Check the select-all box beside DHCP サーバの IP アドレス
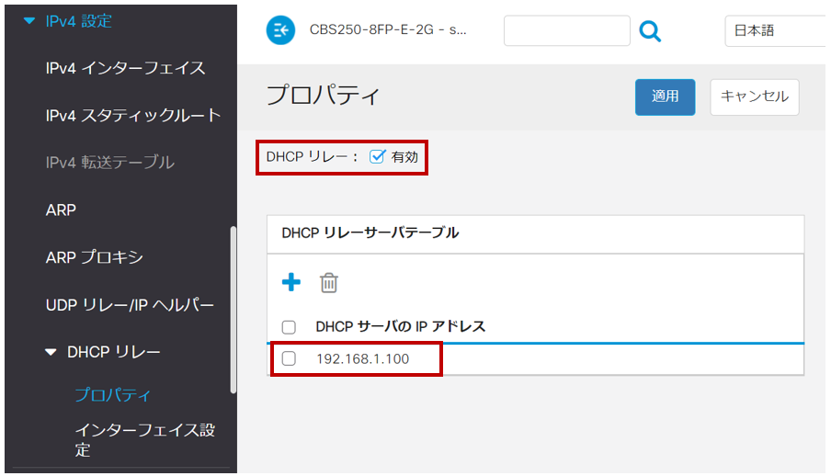Screen dimensions: 831x476 point(289,327)
